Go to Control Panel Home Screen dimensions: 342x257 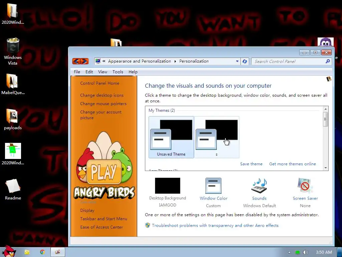click(x=100, y=83)
